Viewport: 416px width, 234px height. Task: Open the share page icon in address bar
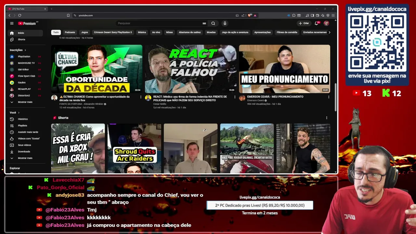pos(243,15)
